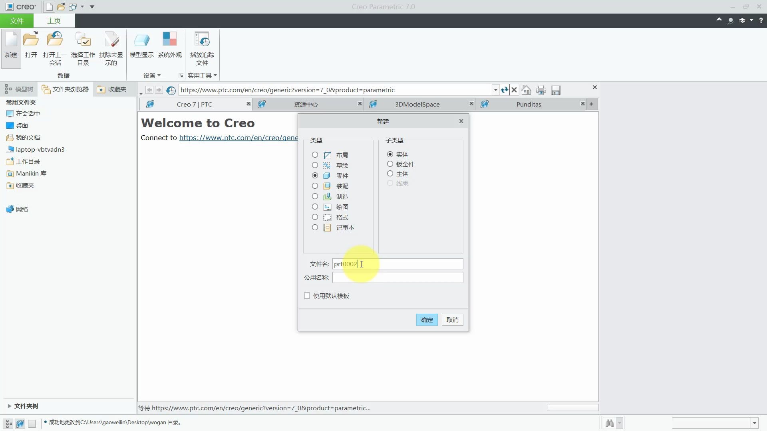This screenshot has height=431, width=767.
Task: Open the 系统外观 icon
Action: coord(170,44)
